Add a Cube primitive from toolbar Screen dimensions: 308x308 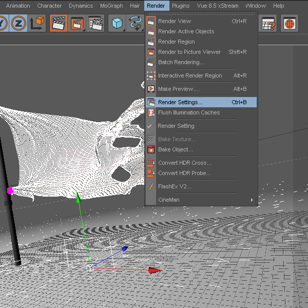click(x=117, y=23)
